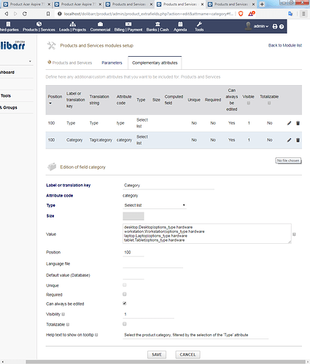The image size is (310, 364).
Task: Click the browser address bar URL
Action: click(x=148, y=14)
